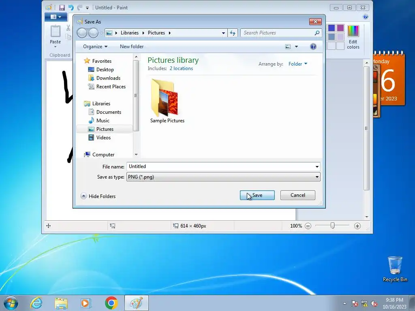
Task: Select the purple color swatch in Paint
Action: (x=340, y=28)
